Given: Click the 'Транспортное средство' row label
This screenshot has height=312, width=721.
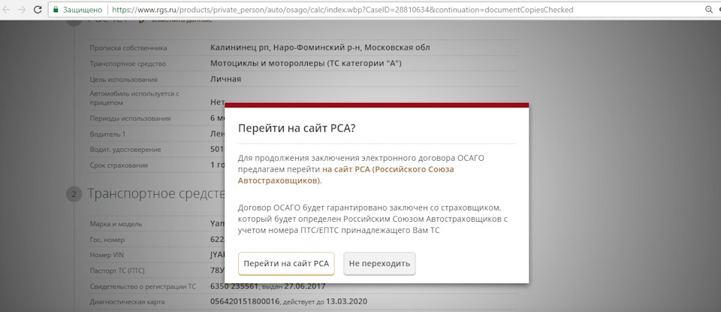Looking at the screenshot, I should point(128,63).
